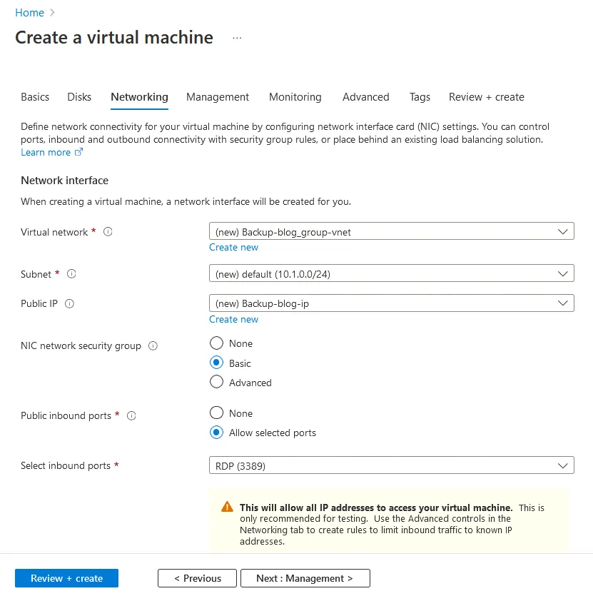Click the info icon next to Virtual network
Viewport: 593px width, 606px height.
(x=108, y=232)
